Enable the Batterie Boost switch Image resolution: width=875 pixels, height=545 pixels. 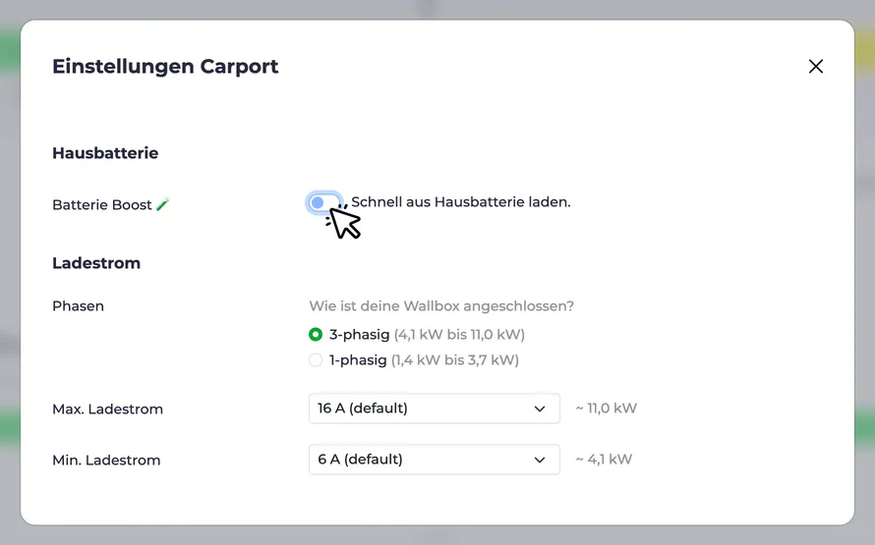coord(324,202)
